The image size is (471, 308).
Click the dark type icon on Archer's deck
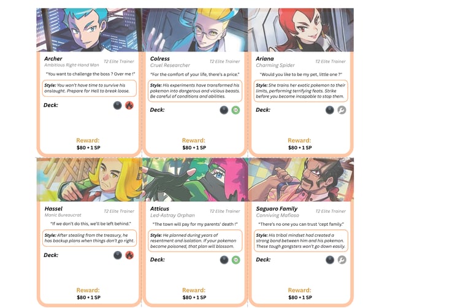click(118, 106)
